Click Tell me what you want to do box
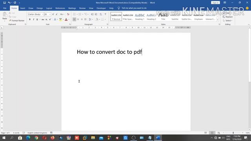Screen dimensions: 251x141 tap(134, 8)
